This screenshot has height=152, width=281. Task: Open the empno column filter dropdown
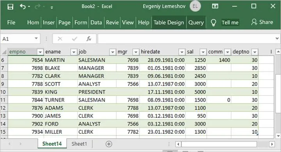tap(40, 52)
